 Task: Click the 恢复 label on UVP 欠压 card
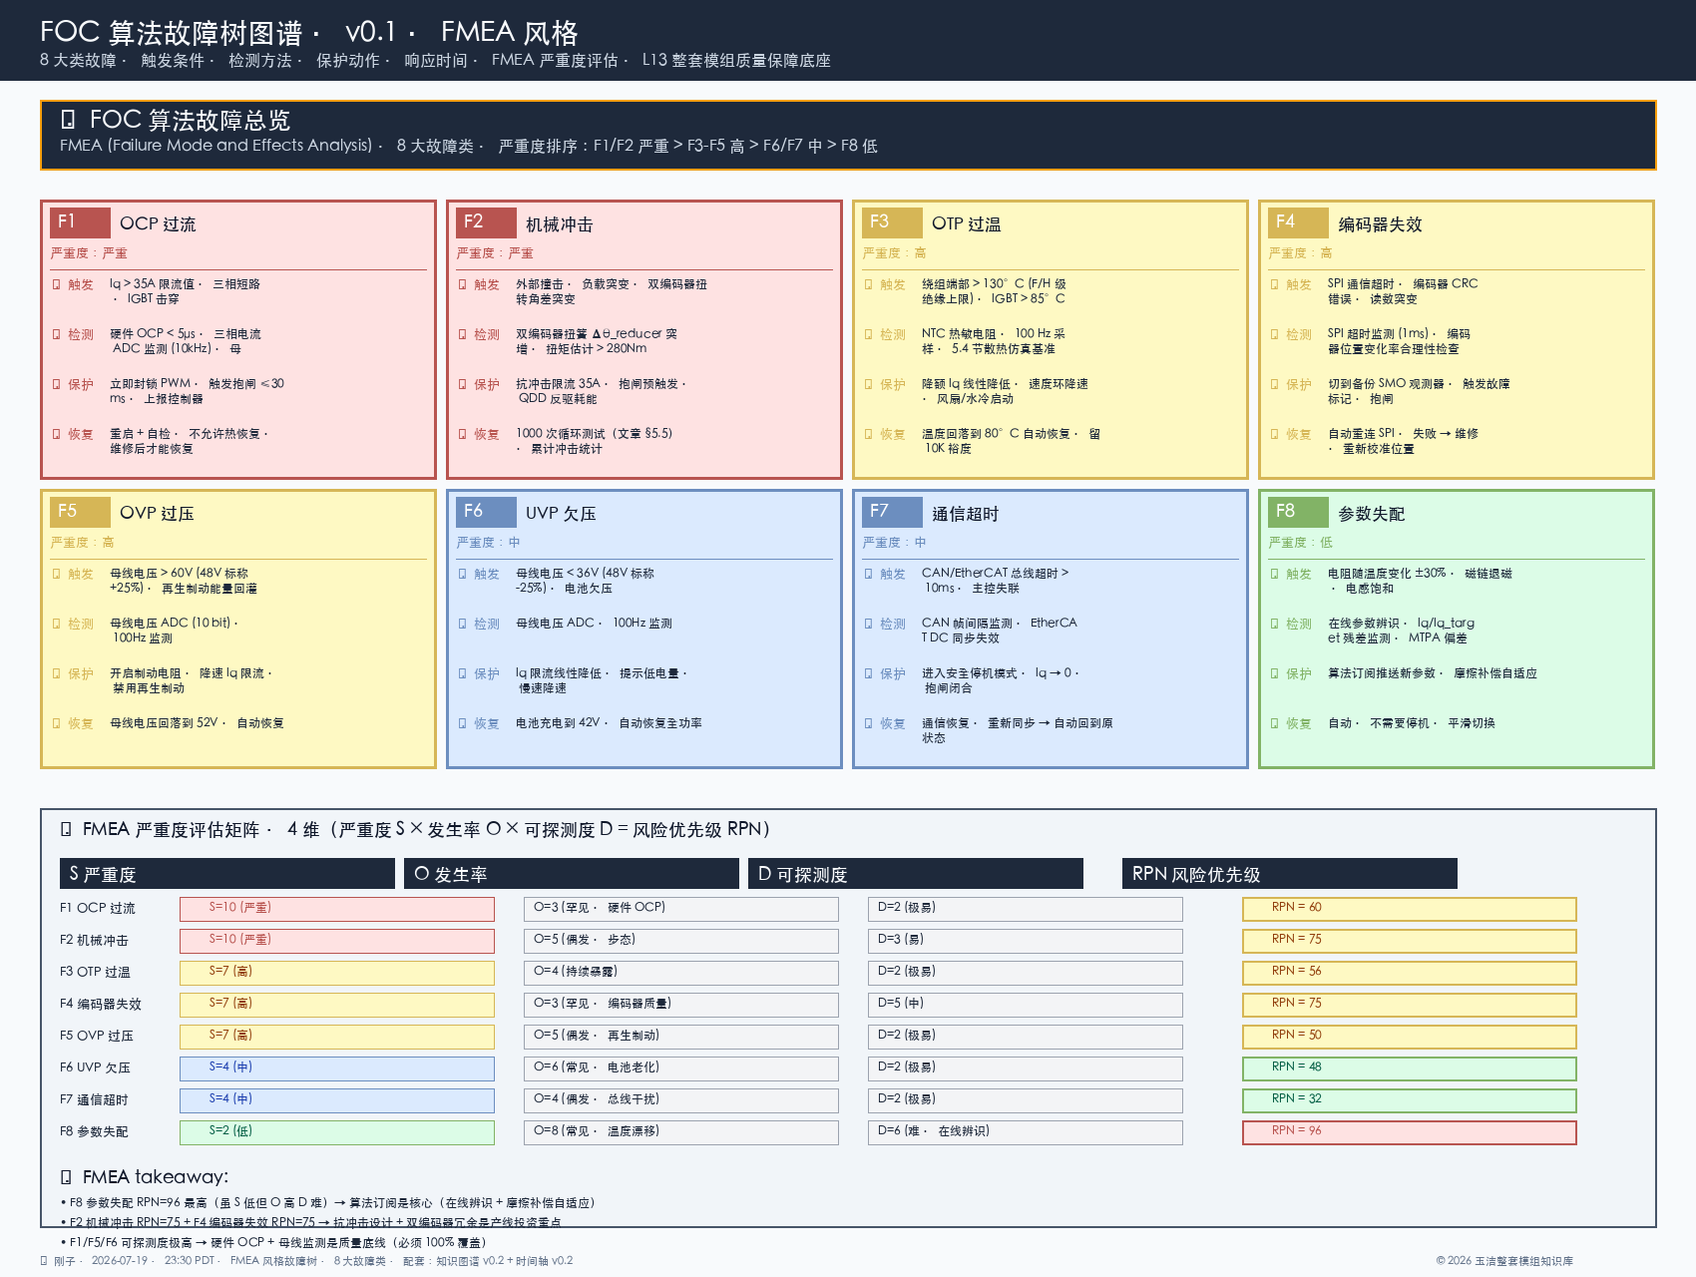pos(487,723)
